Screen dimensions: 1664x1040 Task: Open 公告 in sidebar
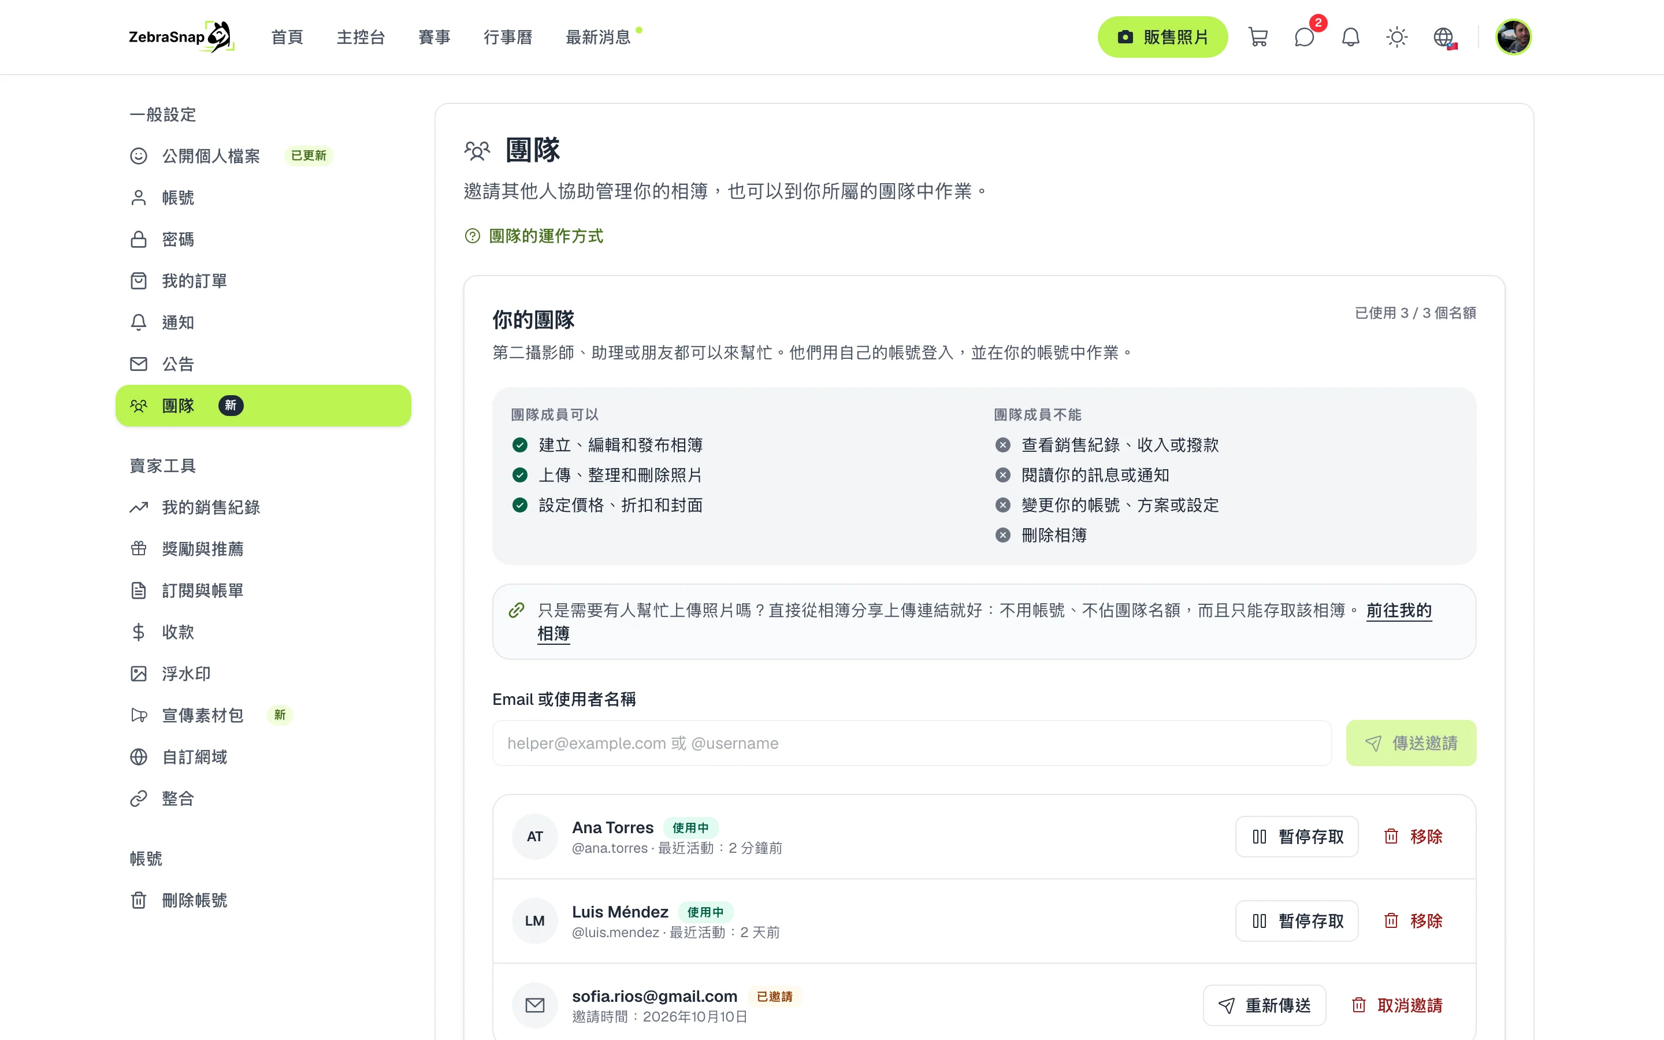[263, 364]
